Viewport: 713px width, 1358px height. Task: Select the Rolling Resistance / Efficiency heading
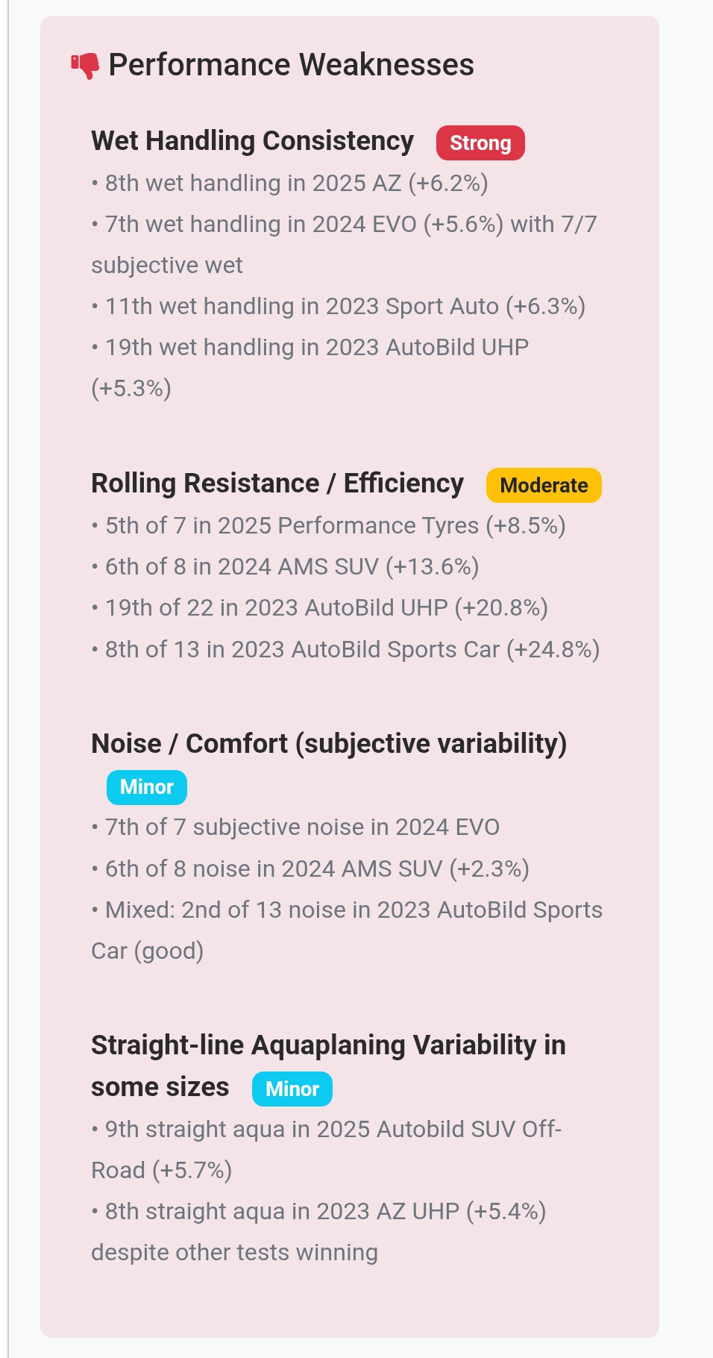click(277, 484)
